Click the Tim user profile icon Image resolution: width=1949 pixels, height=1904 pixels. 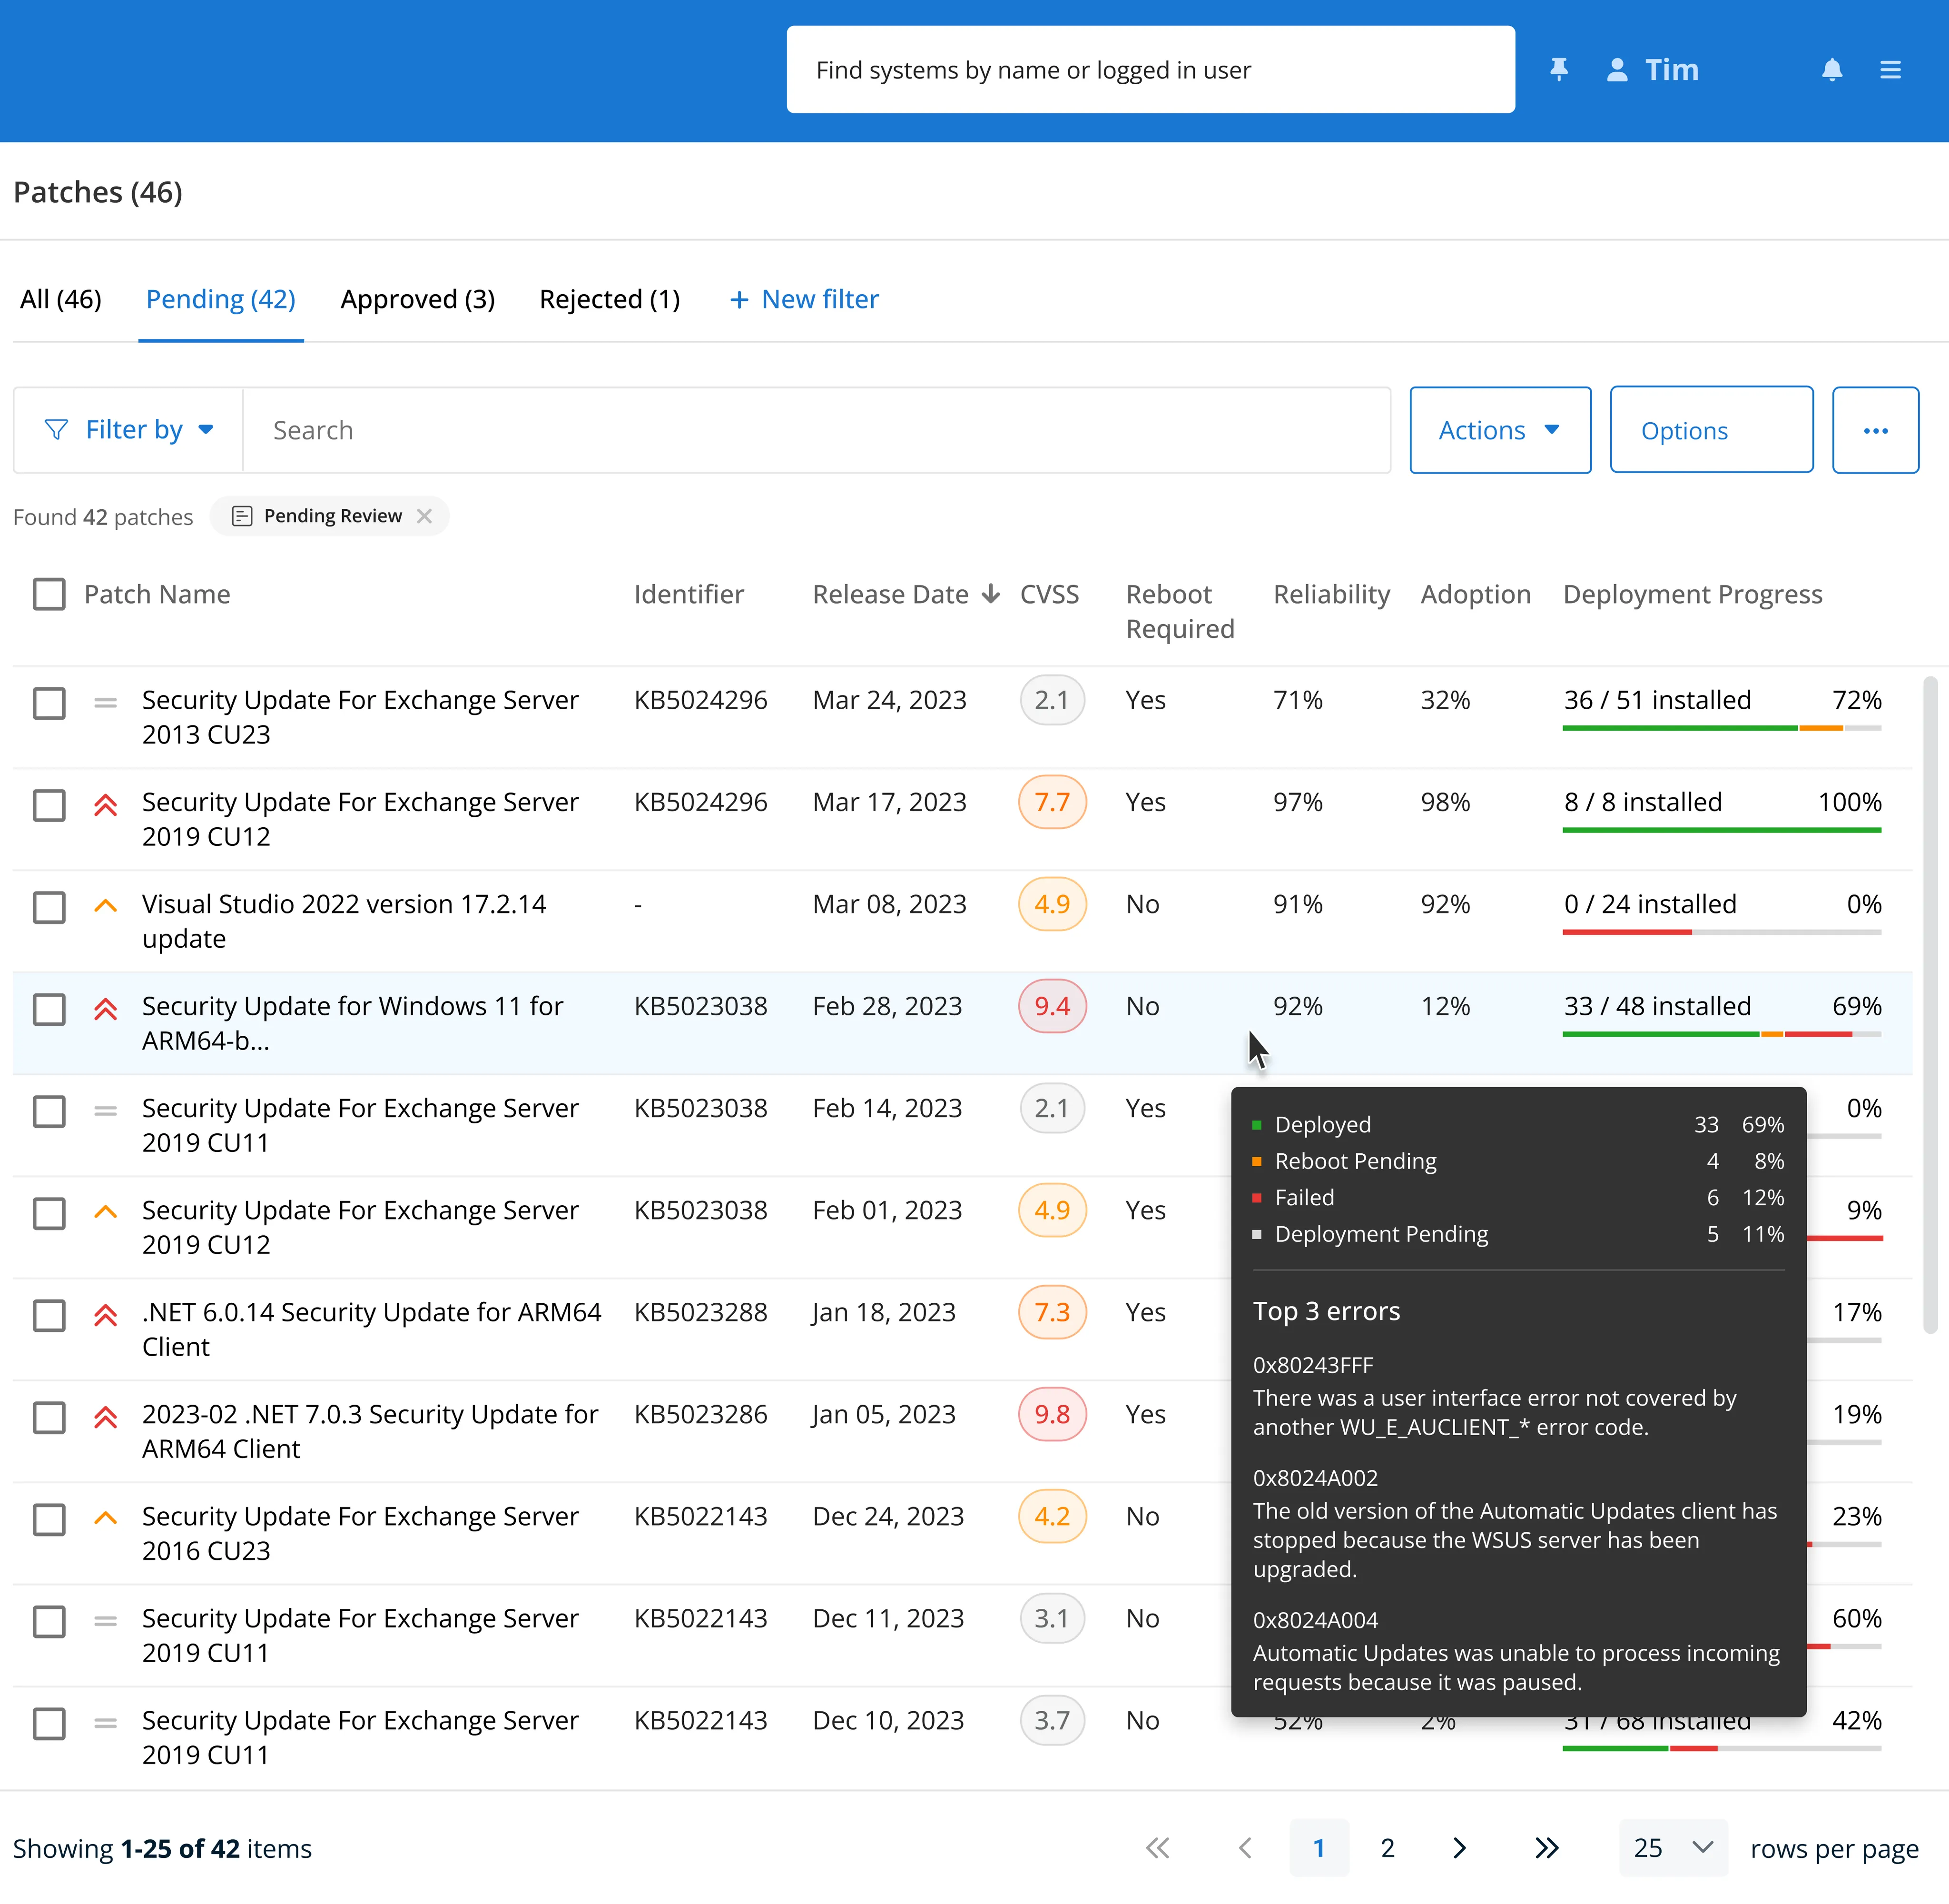tap(1616, 70)
